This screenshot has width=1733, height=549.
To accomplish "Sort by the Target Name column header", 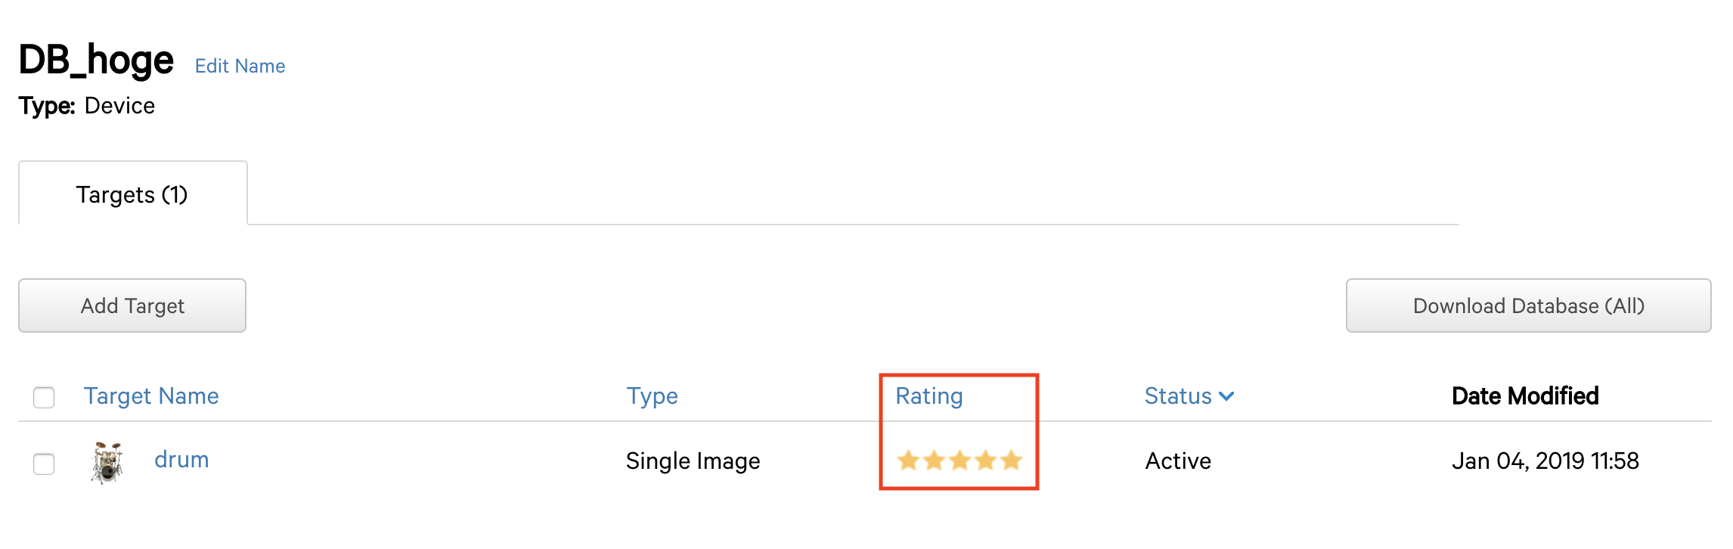I will (x=151, y=396).
